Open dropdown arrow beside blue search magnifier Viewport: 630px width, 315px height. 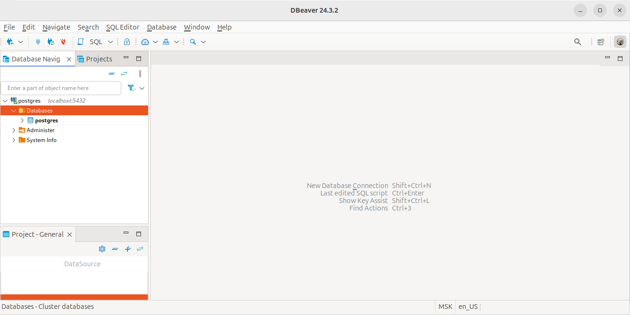203,42
